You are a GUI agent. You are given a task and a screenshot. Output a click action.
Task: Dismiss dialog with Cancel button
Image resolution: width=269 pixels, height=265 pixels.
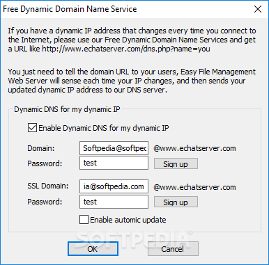point(173,249)
